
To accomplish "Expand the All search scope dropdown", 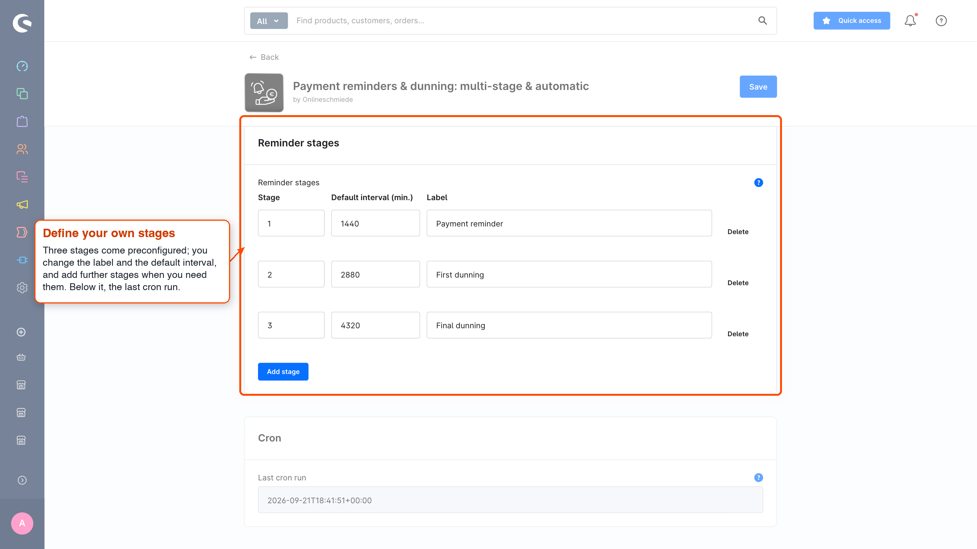I will click(x=269, y=21).
